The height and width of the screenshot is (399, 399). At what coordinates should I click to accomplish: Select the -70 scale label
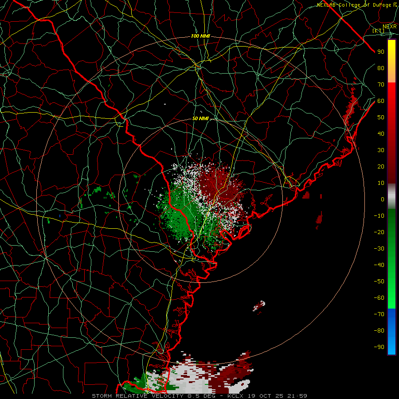(379, 314)
